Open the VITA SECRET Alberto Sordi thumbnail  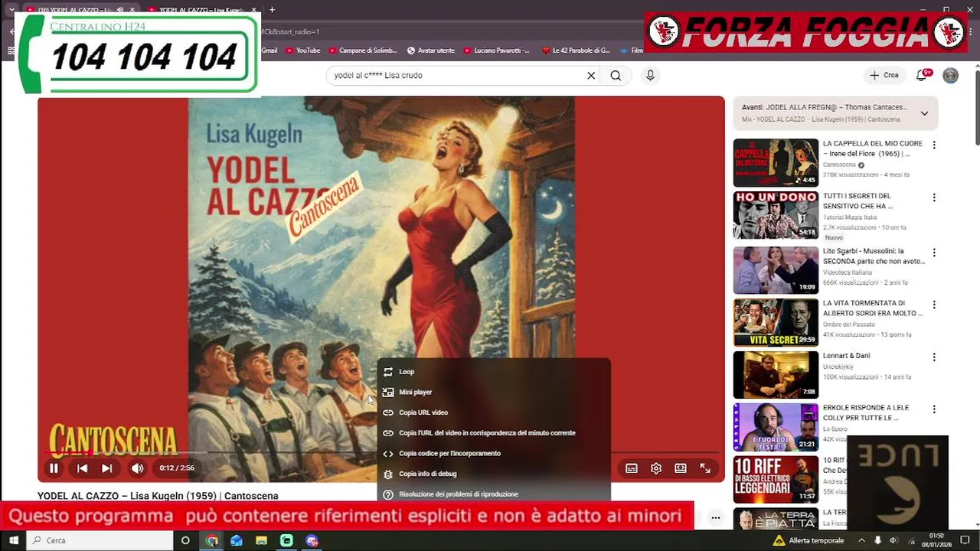click(776, 322)
